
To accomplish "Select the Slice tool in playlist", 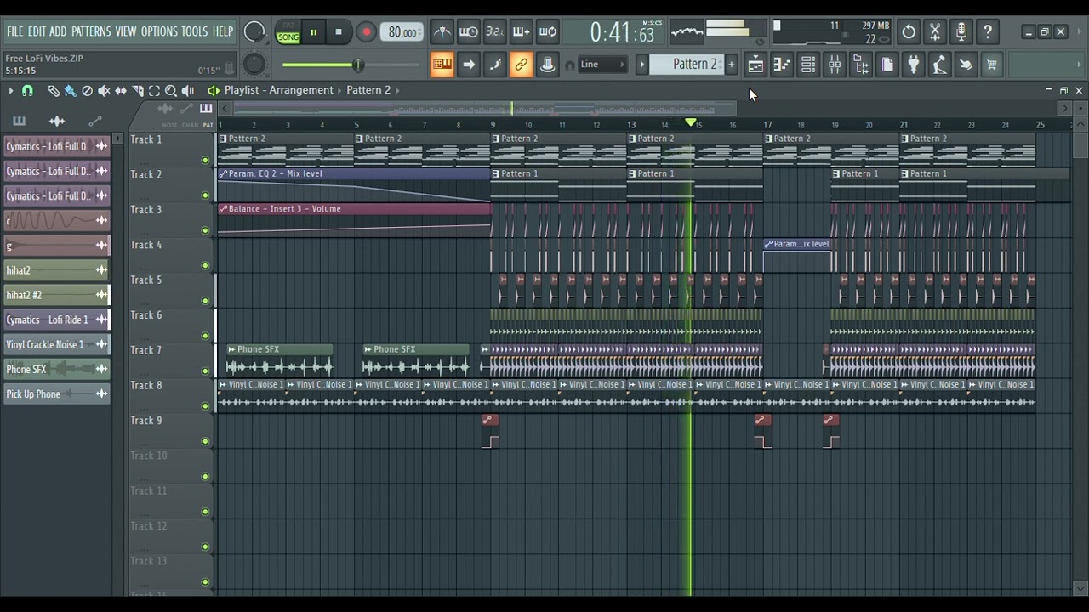I will [x=137, y=90].
